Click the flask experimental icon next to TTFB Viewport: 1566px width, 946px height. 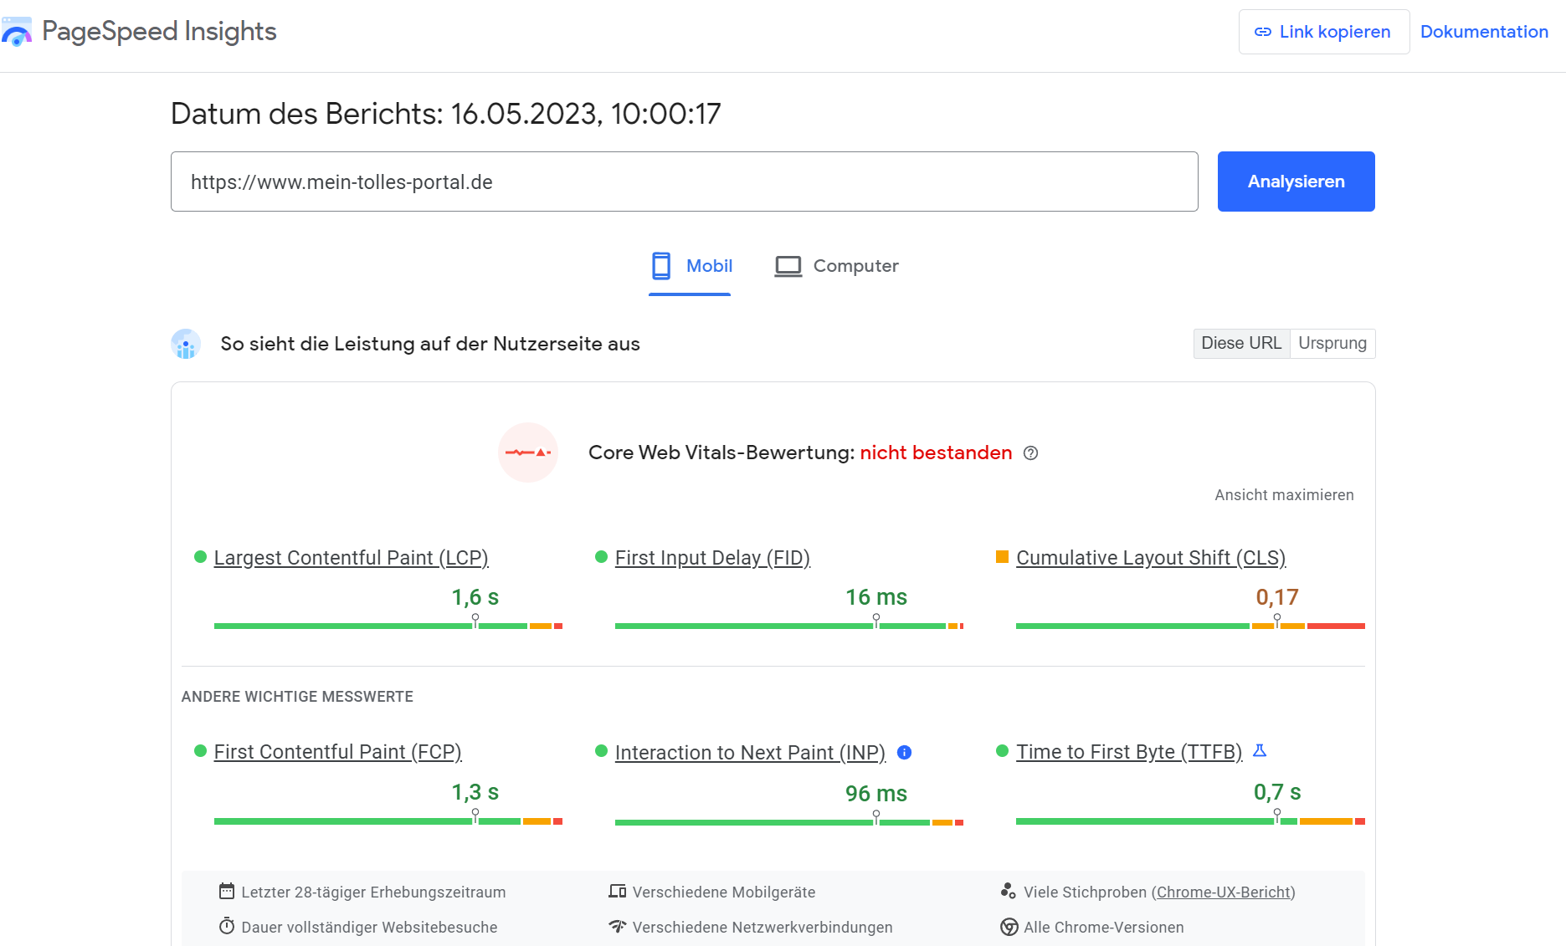coord(1260,750)
